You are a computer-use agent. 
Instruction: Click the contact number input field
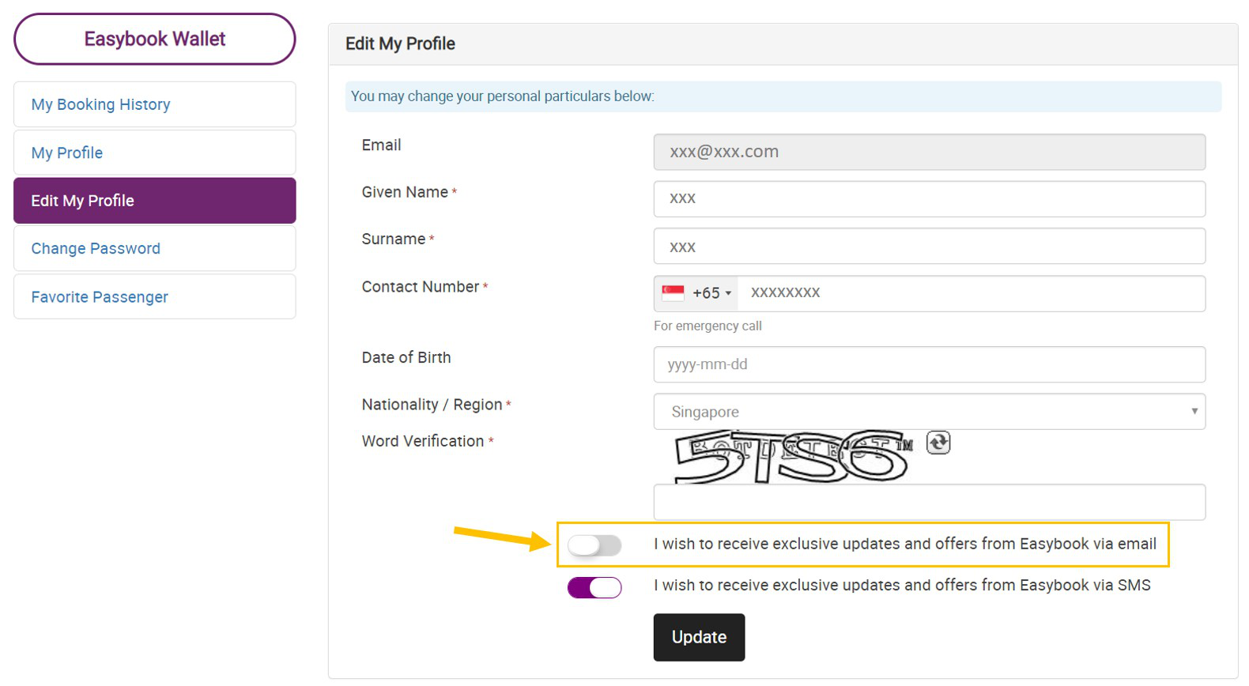[x=972, y=293]
